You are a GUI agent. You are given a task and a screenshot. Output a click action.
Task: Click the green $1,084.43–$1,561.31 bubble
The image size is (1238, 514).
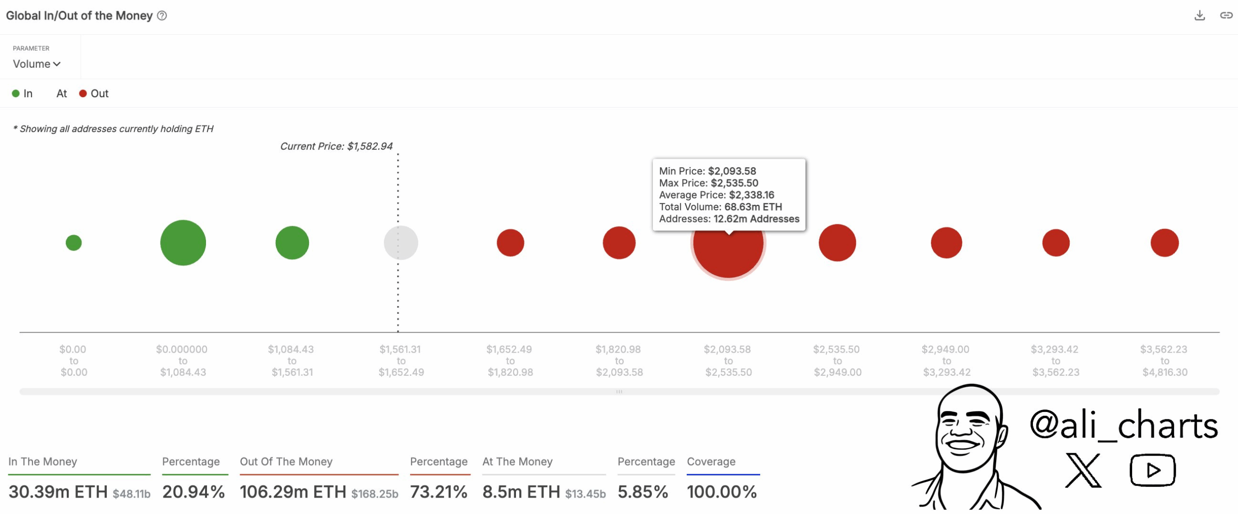point(292,243)
